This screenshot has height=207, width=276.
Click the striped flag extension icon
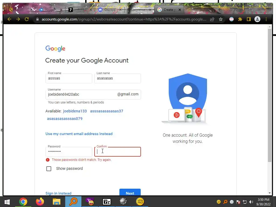[232, 19]
